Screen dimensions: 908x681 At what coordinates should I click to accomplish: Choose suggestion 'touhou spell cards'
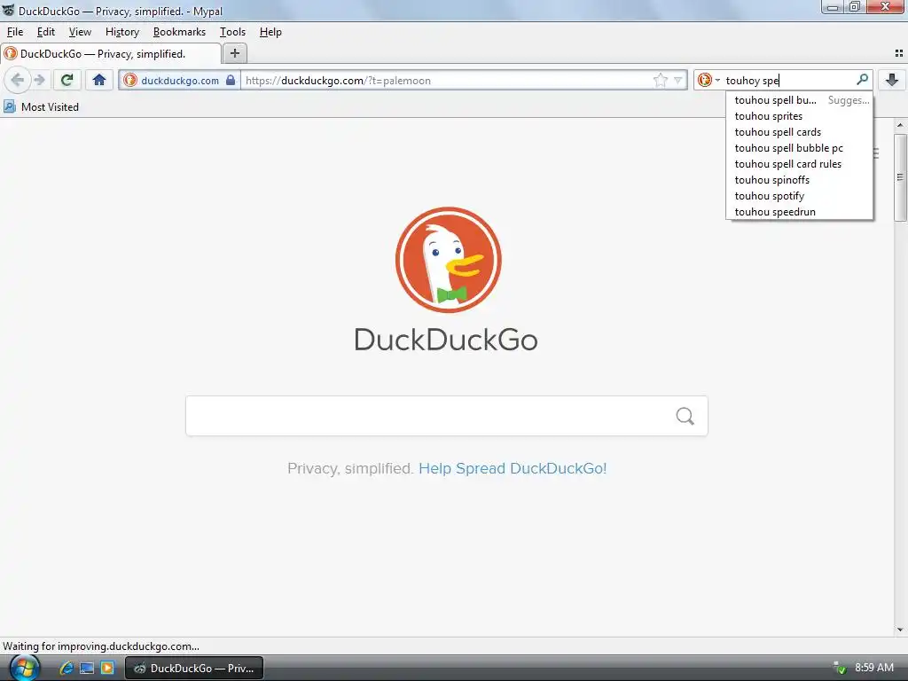[800, 132]
